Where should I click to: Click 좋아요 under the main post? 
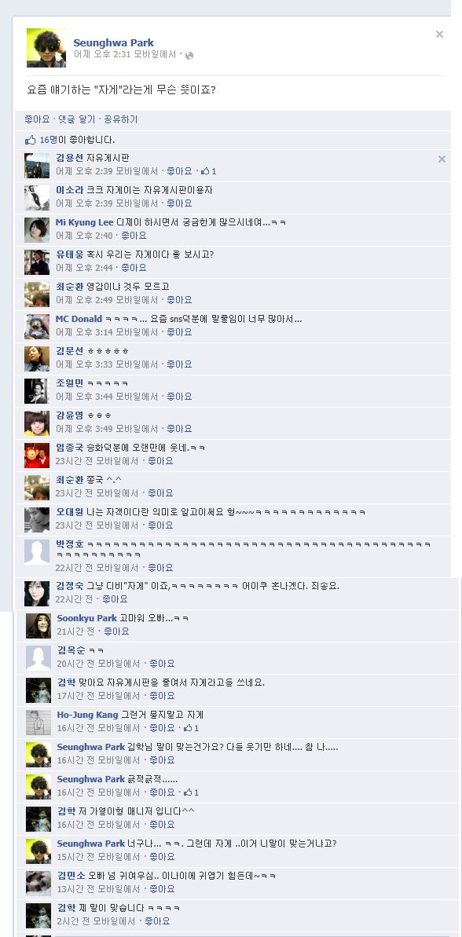point(37,119)
